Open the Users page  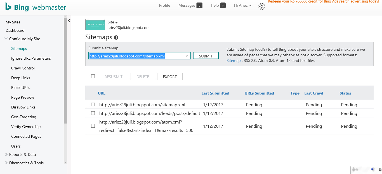(x=16, y=146)
